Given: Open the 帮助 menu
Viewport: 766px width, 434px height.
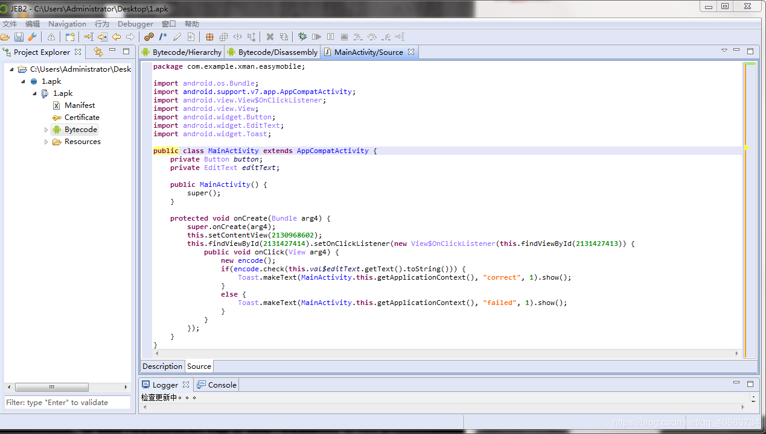Looking at the screenshot, I should pyautogui.click(x=192, y=24).
